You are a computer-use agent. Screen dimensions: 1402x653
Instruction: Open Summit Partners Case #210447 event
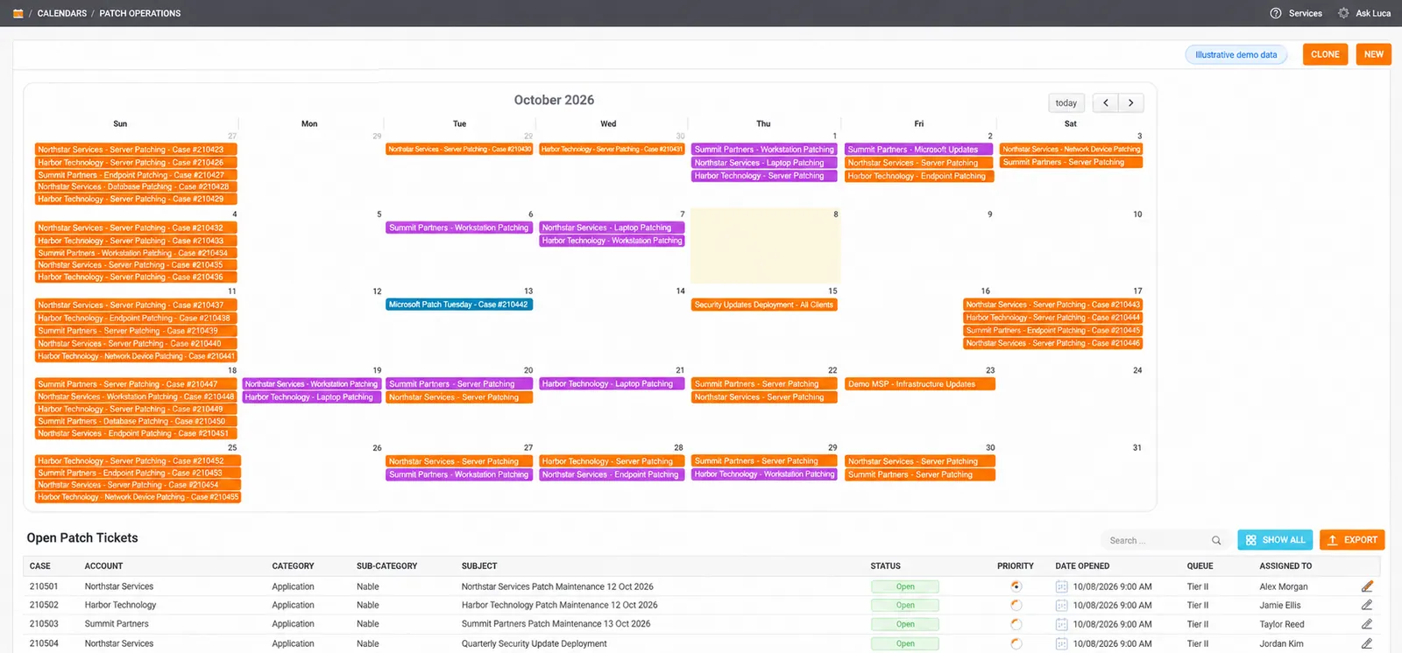(136, 384)
